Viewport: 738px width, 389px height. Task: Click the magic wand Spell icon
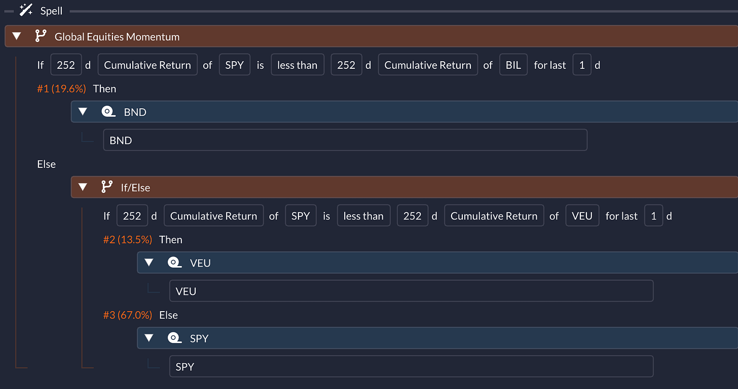26,10
